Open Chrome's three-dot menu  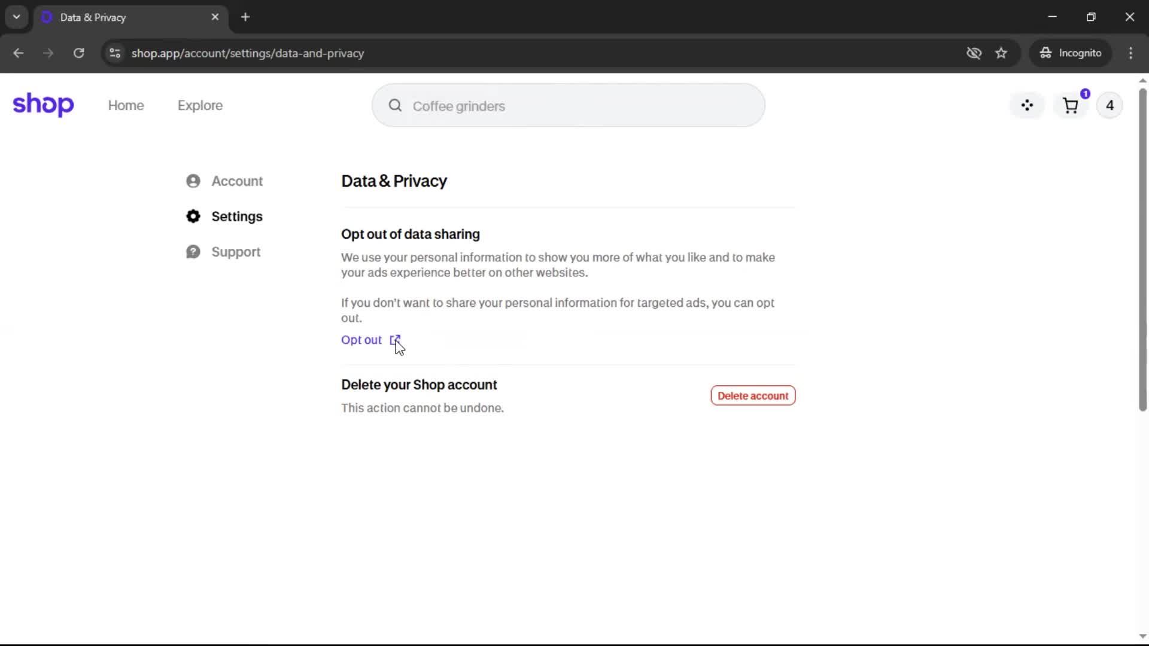[x=1130, y=53]
